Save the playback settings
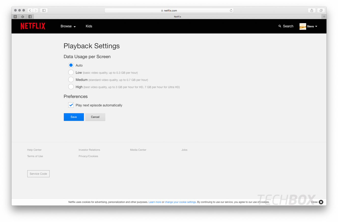 [74, 117]
